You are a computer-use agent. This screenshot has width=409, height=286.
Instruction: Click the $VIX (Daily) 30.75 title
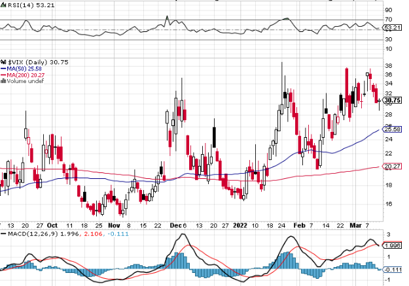[x=39, y=62]
